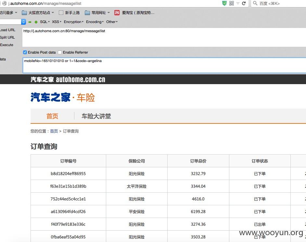Open the Other menu in HackBar

click(112, 22)
